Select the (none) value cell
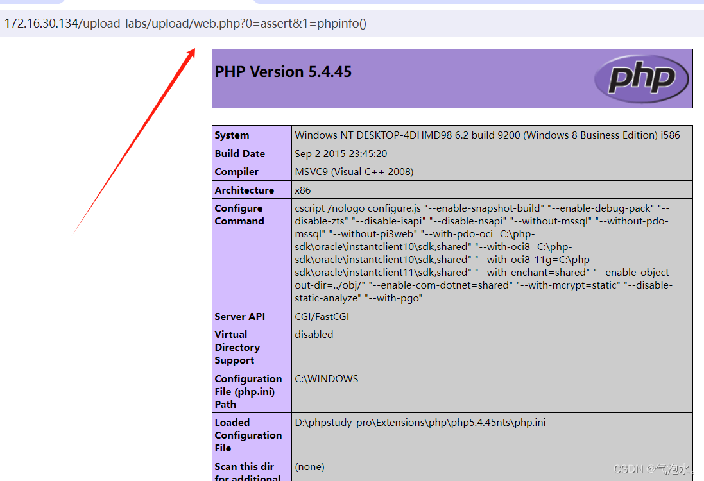This screenshot has height=481, width=704. (492, 469)
